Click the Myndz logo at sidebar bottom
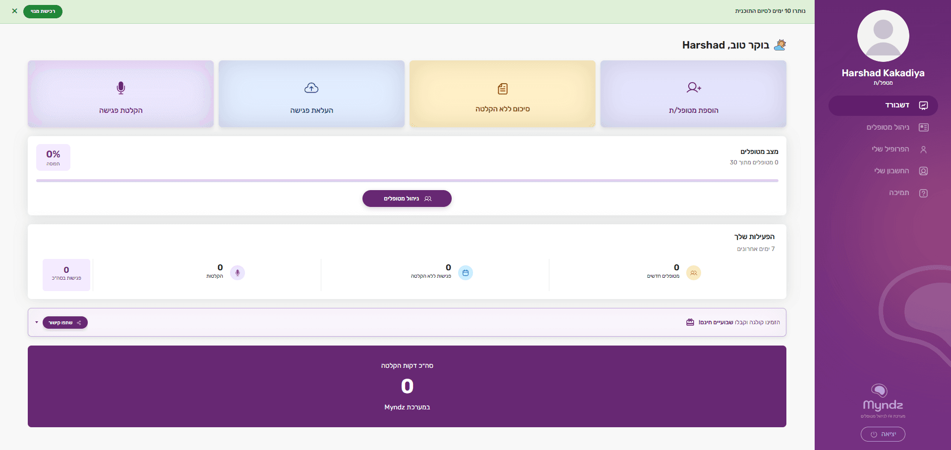 click(x=883, y=400)
